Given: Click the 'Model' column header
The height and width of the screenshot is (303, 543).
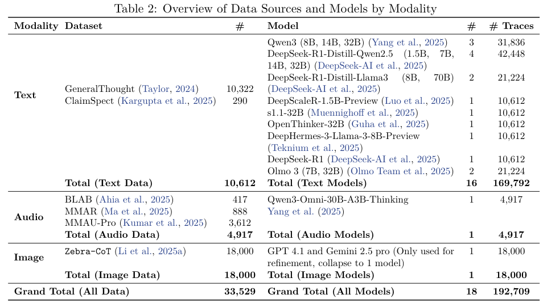Looking at the screenshot, I should click(283, 26).
